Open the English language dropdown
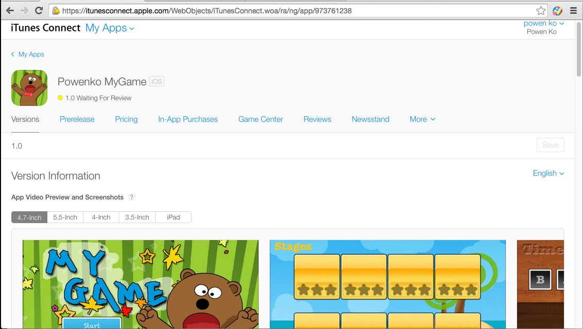 [x=548, y=173]
